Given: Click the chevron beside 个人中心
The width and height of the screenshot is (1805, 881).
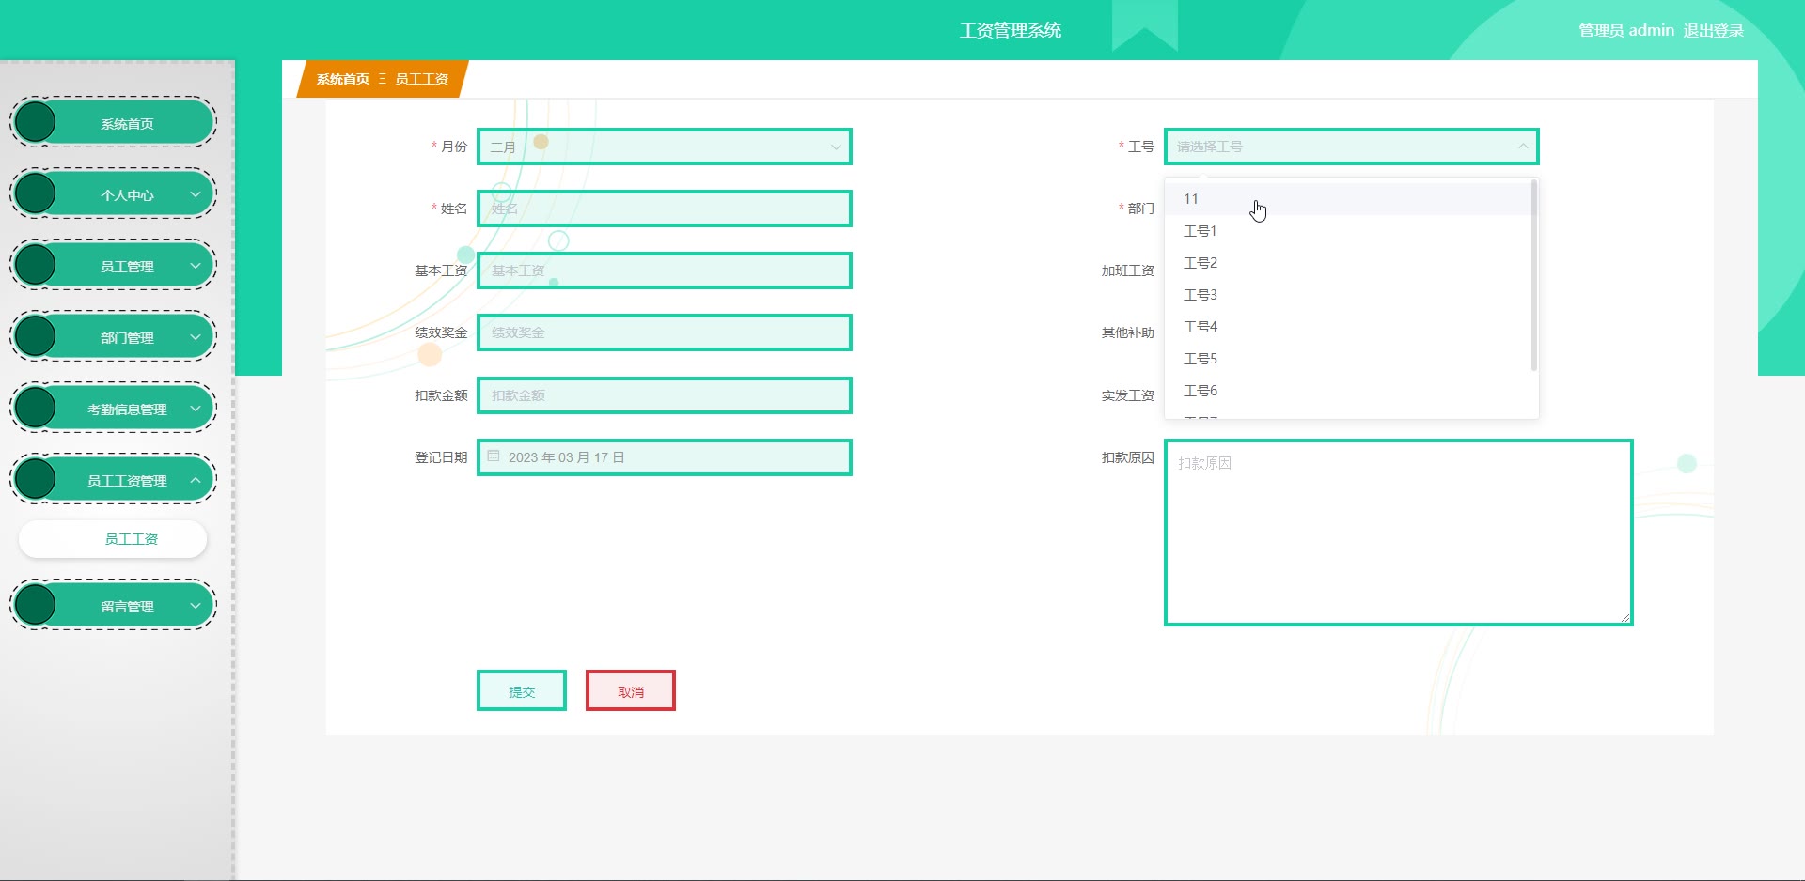Looking at the screenshot, I should [x=196, y=194].
